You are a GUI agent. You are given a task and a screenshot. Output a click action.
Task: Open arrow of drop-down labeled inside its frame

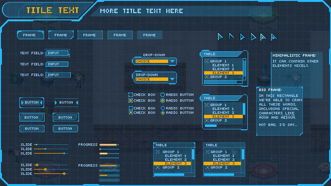click(x=172, y=79)
